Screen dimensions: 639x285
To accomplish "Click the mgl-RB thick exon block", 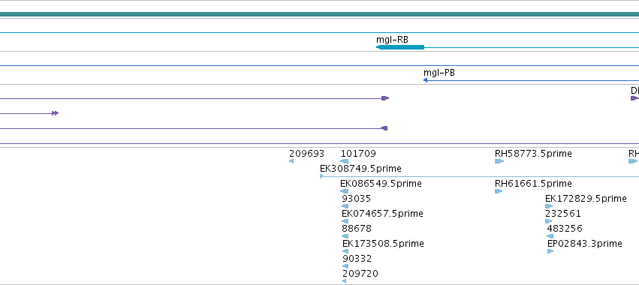I will (400, 48).
